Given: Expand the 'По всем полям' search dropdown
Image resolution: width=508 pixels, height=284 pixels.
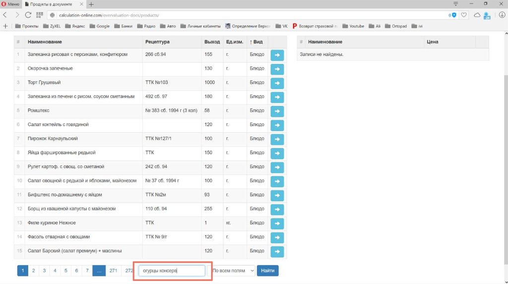Looking at the screenshot, I should point(233,271).
